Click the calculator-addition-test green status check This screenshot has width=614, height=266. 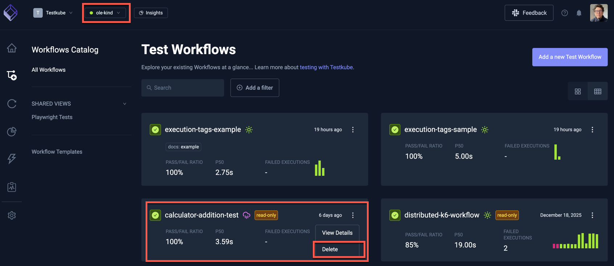[x=155, y=215]
